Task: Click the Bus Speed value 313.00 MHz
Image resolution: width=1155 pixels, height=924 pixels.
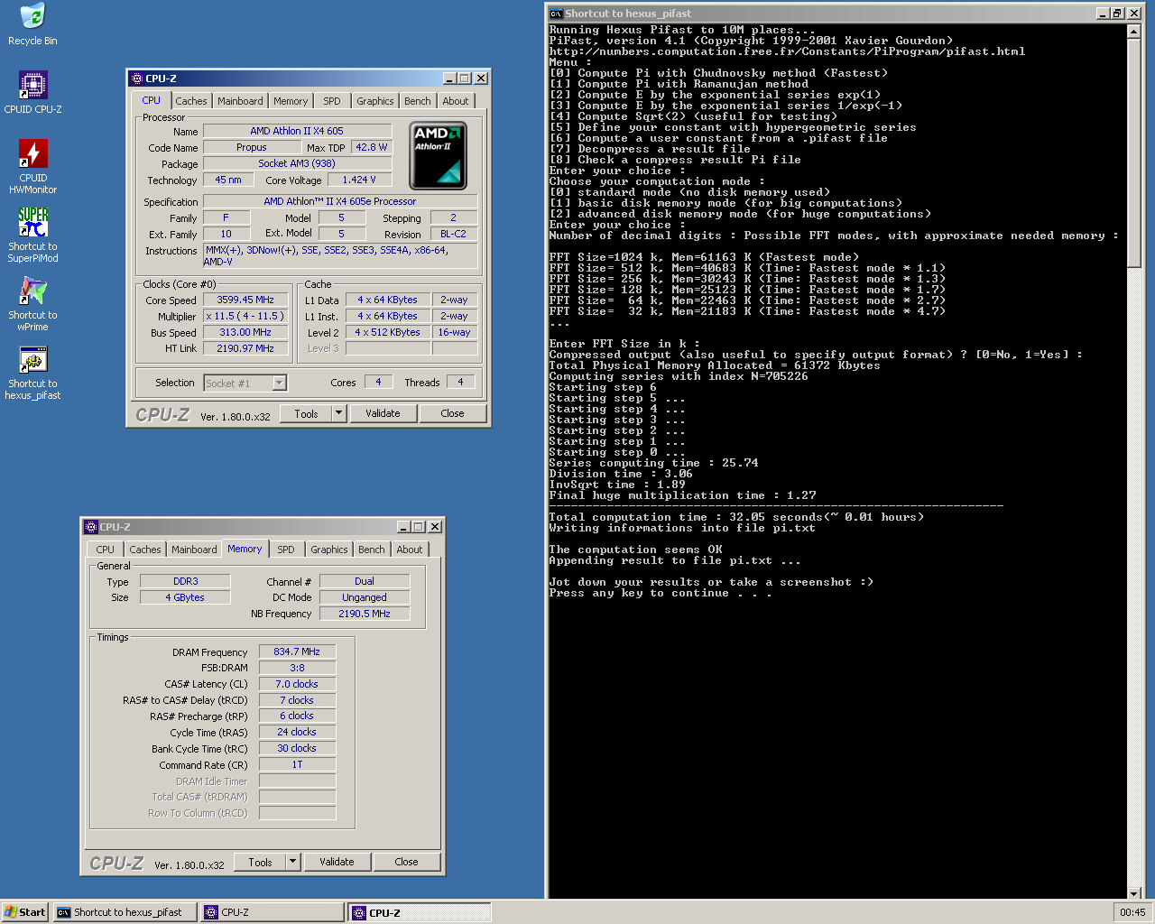Action: pos(245,332)
